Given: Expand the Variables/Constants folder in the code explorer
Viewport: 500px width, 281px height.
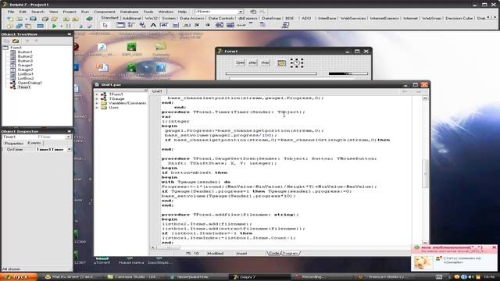Looking at the screenshot, I should coord(97,103).
